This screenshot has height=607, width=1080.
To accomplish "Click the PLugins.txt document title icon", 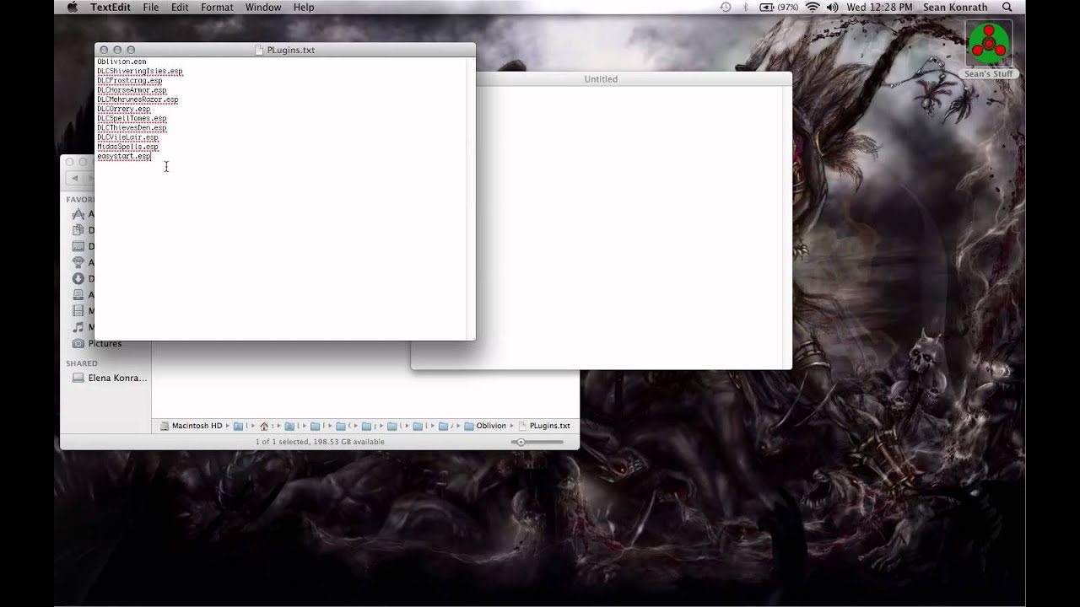I will pyautogui.click(x=260, y=50).
